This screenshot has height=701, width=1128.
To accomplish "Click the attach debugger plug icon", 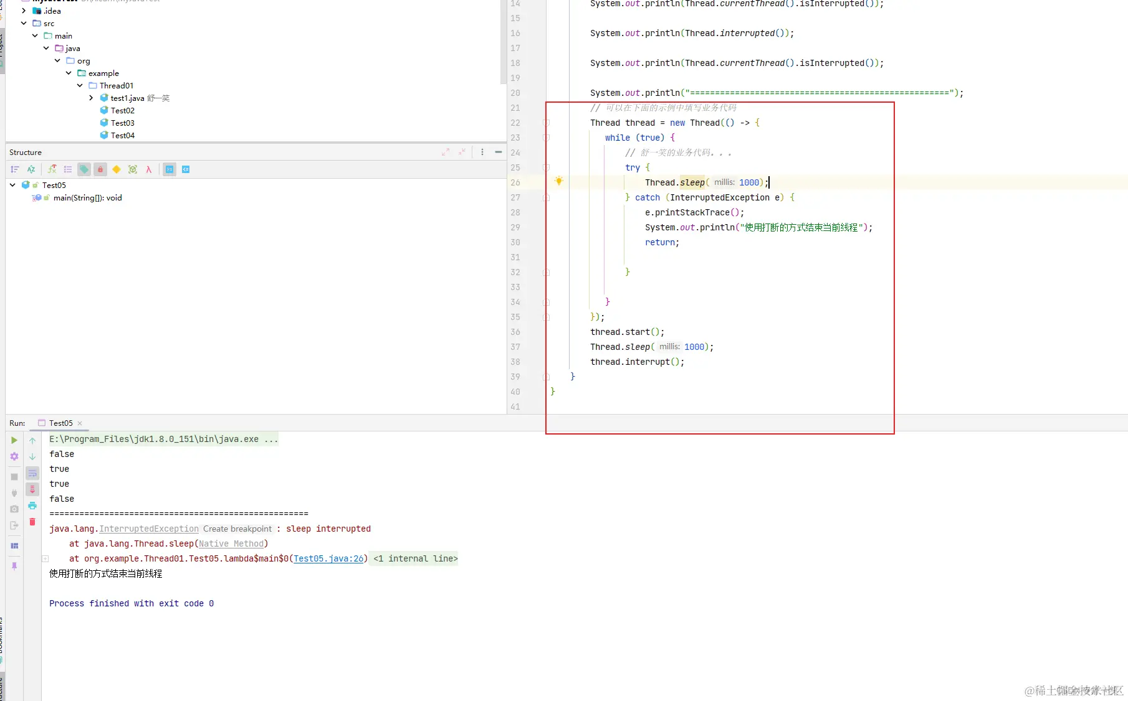I will (14, 493).
